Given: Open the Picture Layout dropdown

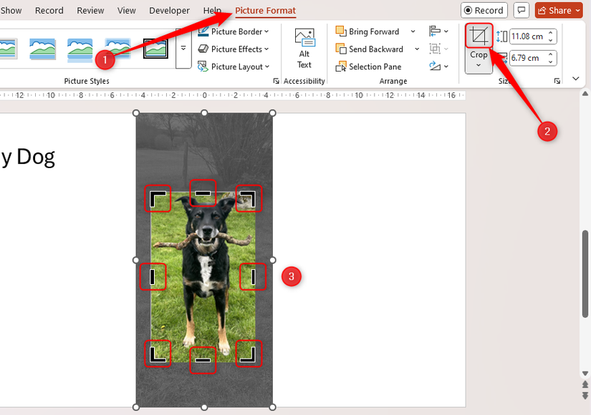Looking at the screenshot, I should point(235,66).
